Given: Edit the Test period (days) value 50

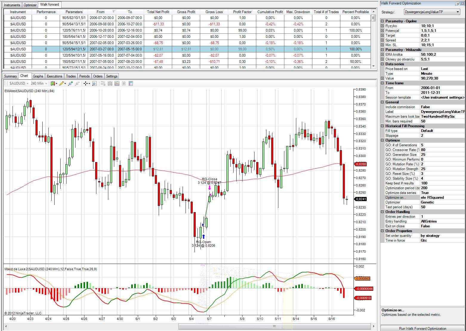Looking at the screenshot, I should (x=442, y=207).
